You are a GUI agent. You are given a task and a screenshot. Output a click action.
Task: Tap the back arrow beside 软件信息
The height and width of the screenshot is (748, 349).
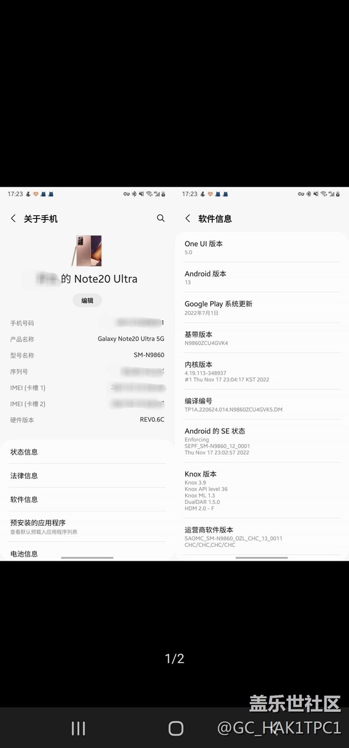[188, 218]
